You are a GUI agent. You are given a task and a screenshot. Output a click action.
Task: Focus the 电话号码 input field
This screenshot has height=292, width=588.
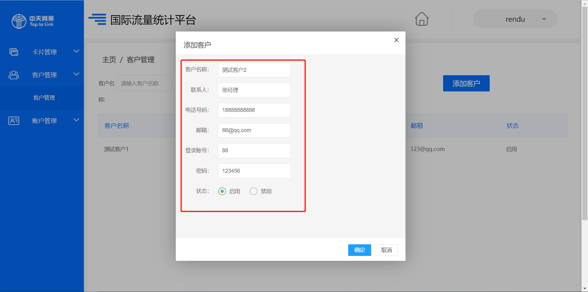point(254,110)
